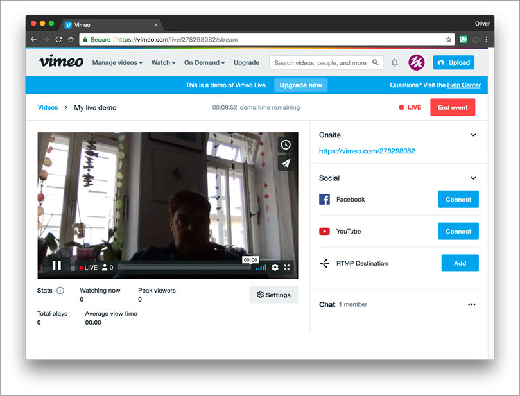
Task: Open the stream Settings button
Action: [x=273, y=295]
